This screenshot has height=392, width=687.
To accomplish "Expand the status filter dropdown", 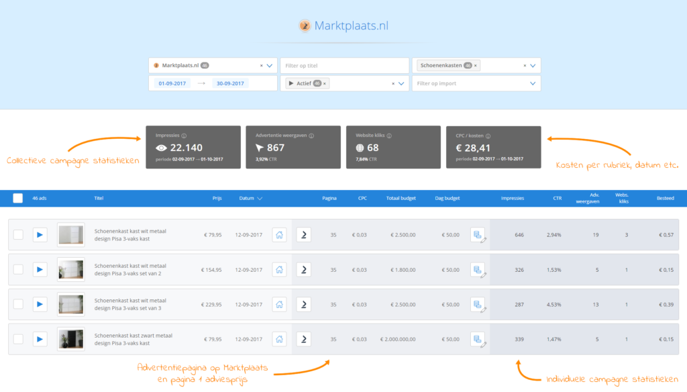I will (x=401, y=84).
